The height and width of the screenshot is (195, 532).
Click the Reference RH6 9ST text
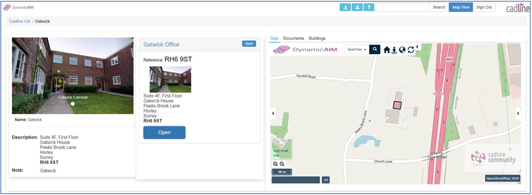point(168,60)
